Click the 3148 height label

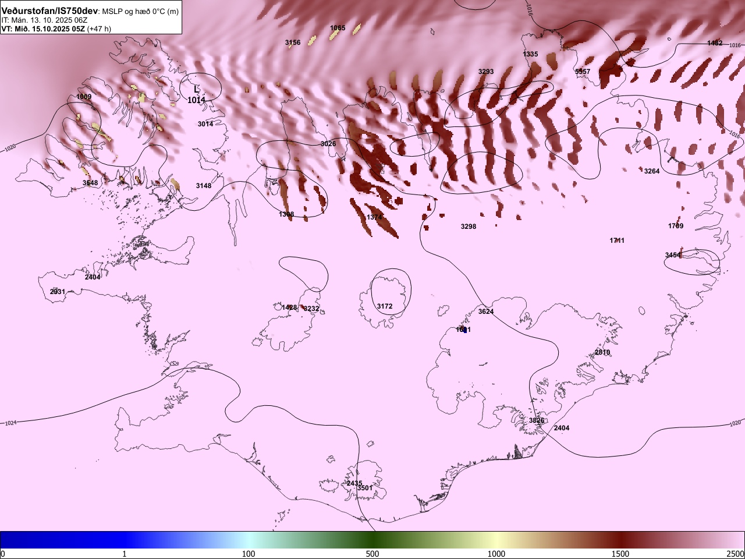pyautogui.click(x=204, y=186)
